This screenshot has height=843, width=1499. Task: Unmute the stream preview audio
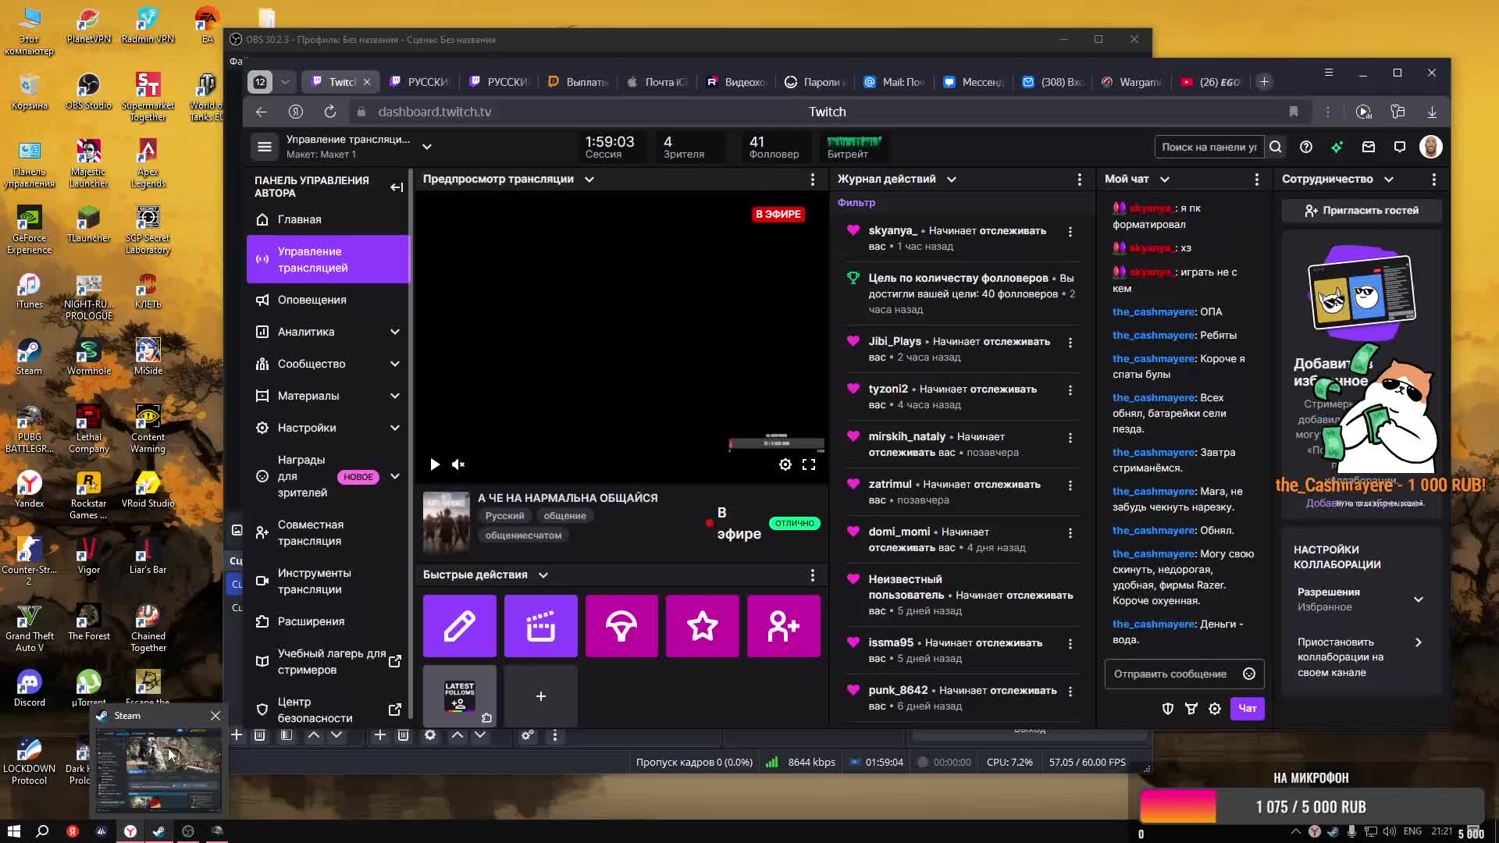[x=458, y=464]
